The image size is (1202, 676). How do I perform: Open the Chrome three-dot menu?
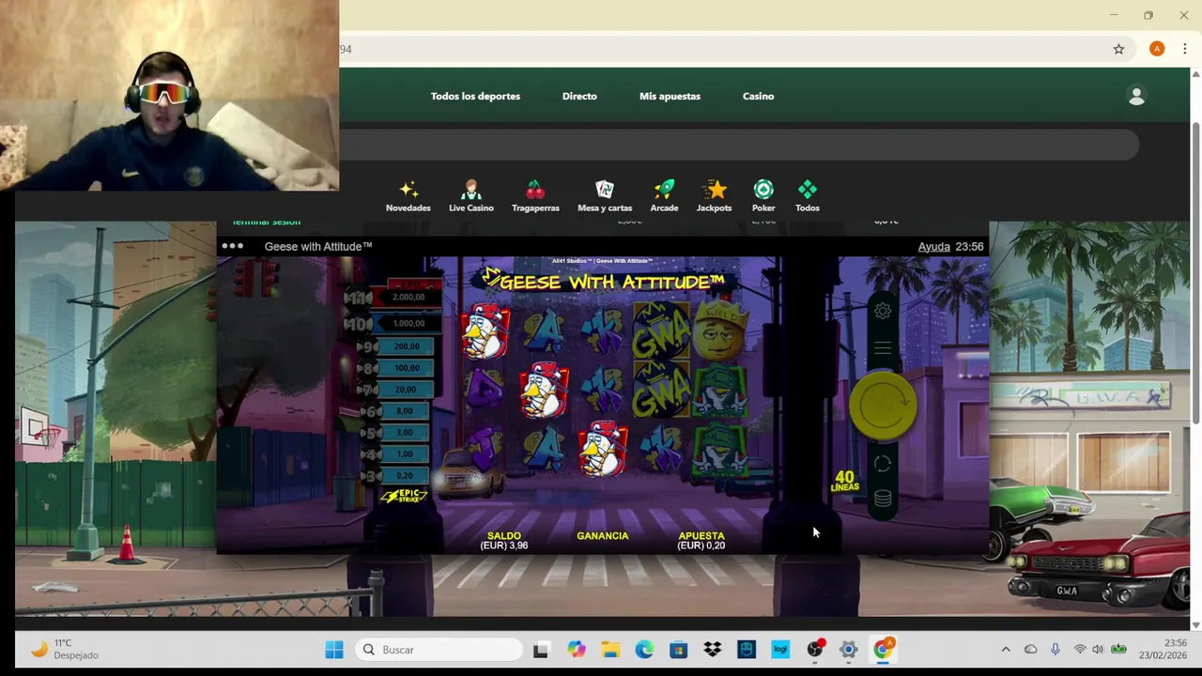coord(1184,49)
